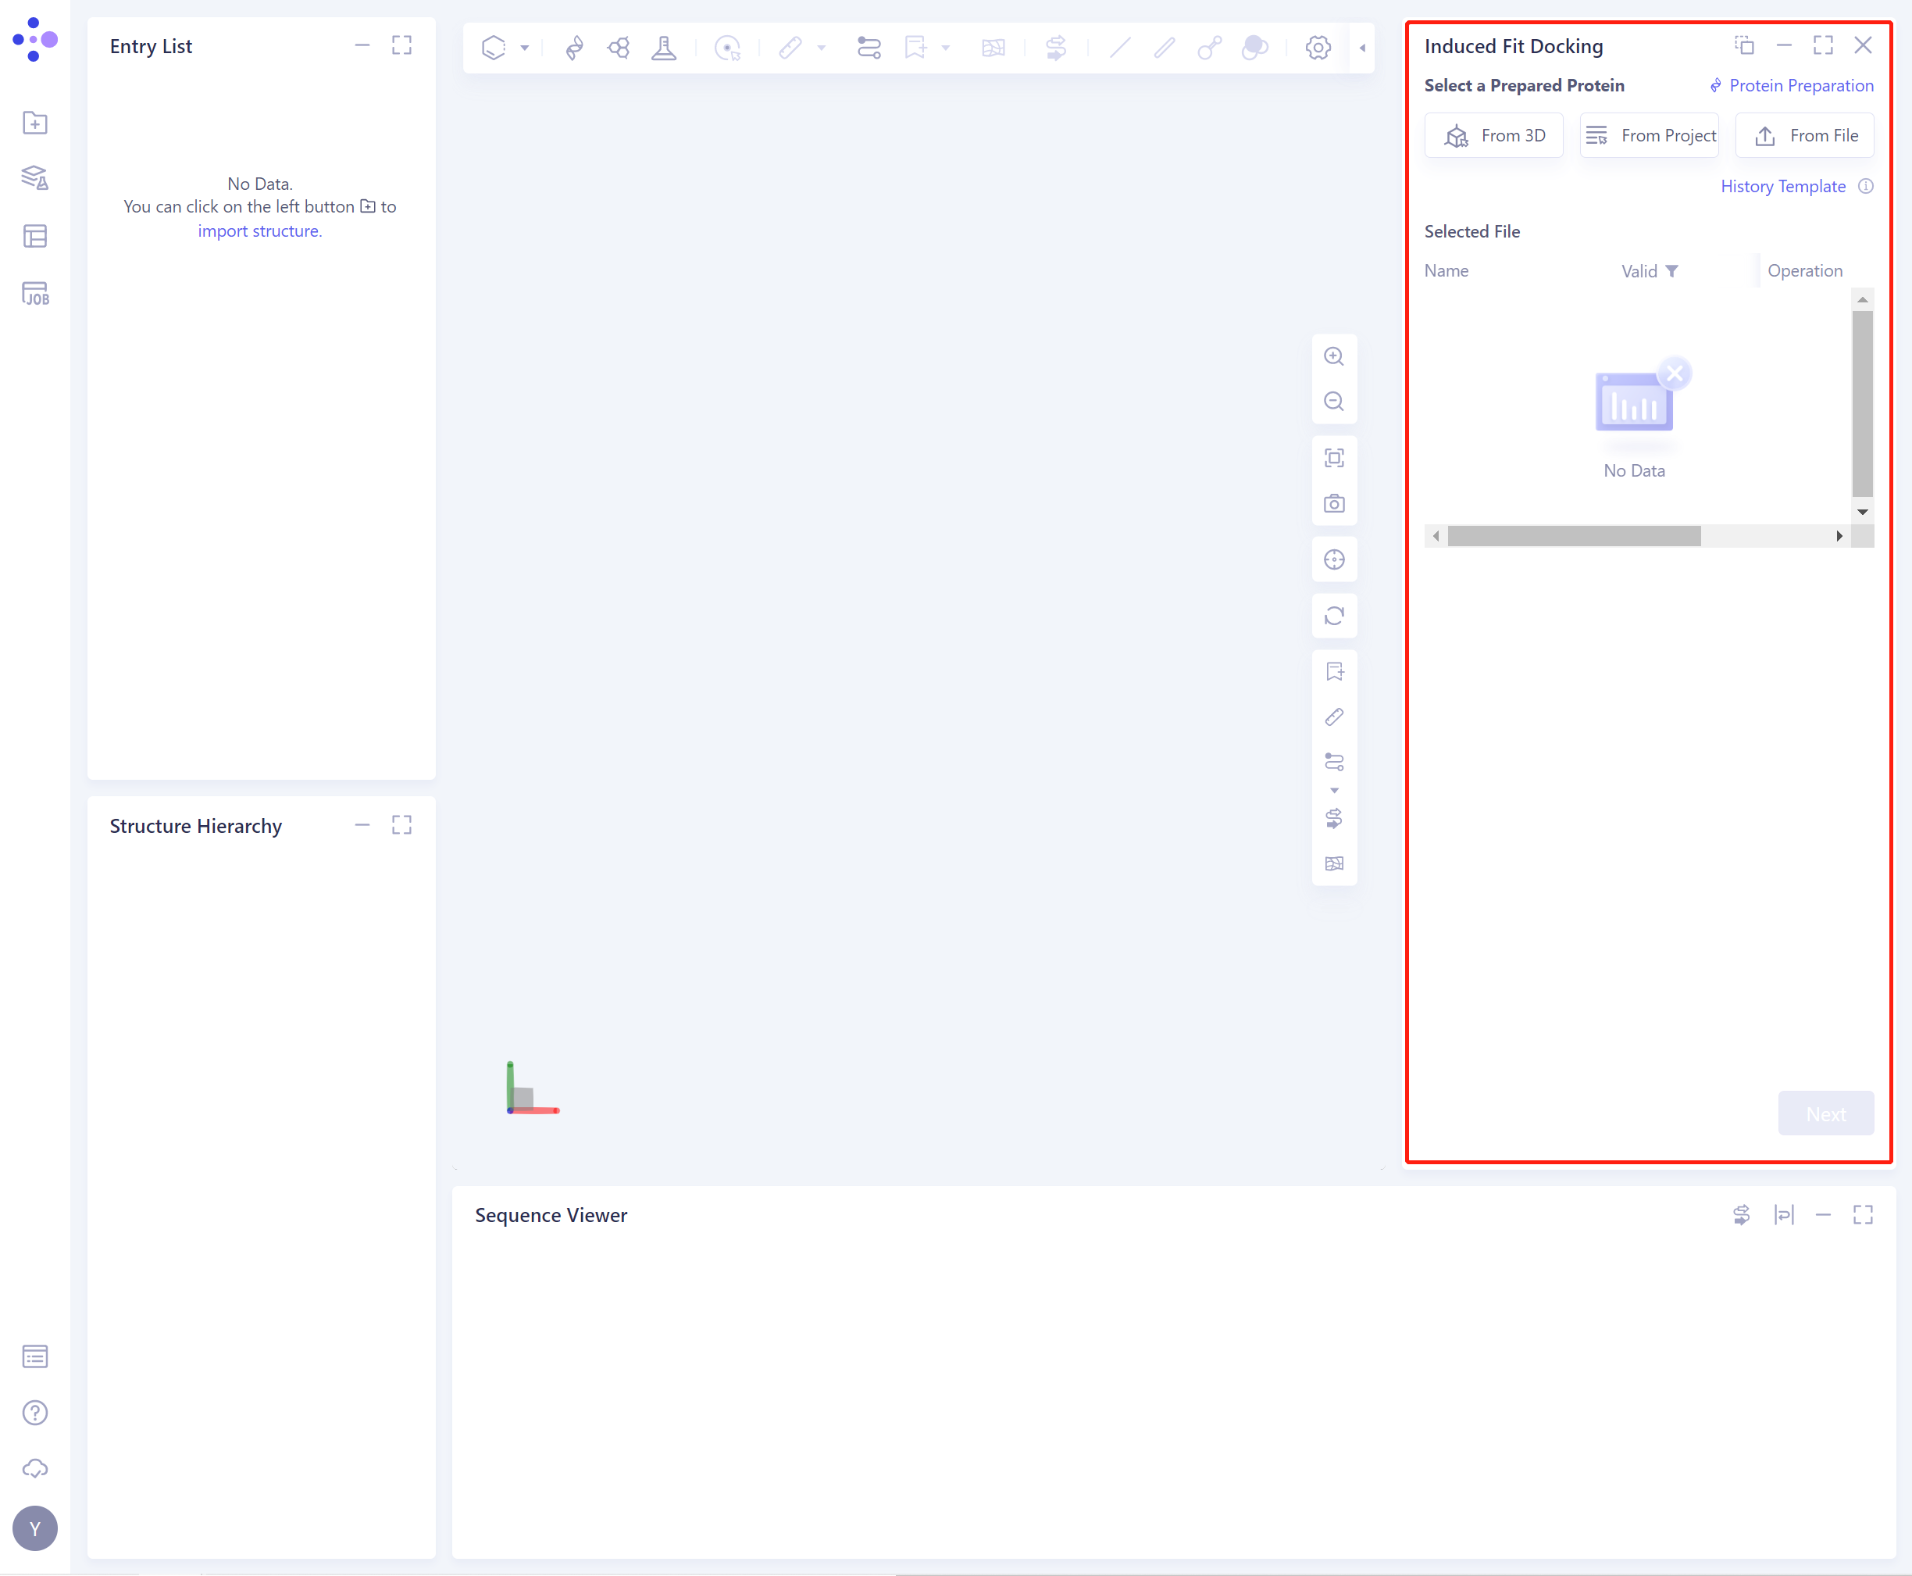Screen dimensions: 1912x1576
Task: Open the lab flask tool
Action: [663, 47]
